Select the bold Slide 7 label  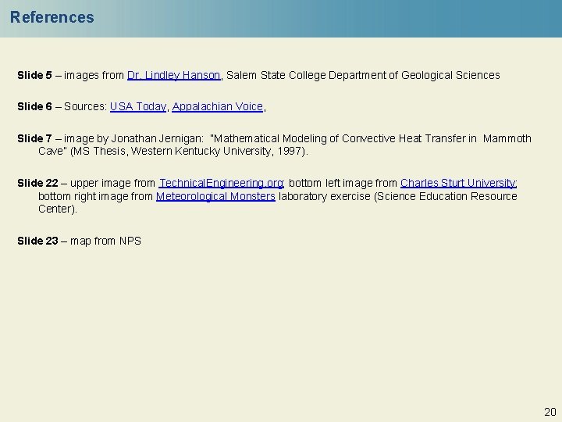[x=34, y=138]
